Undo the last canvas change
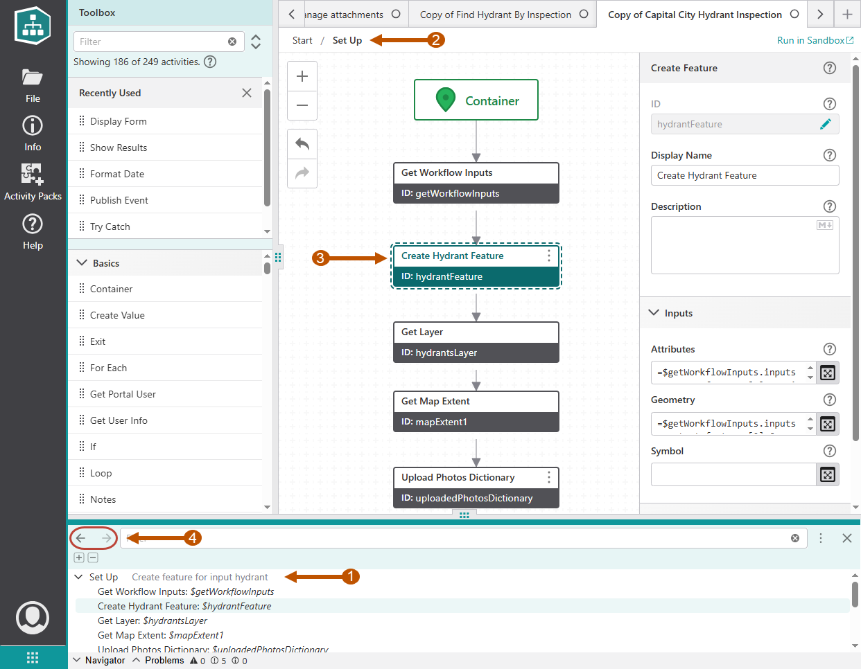 302,143
